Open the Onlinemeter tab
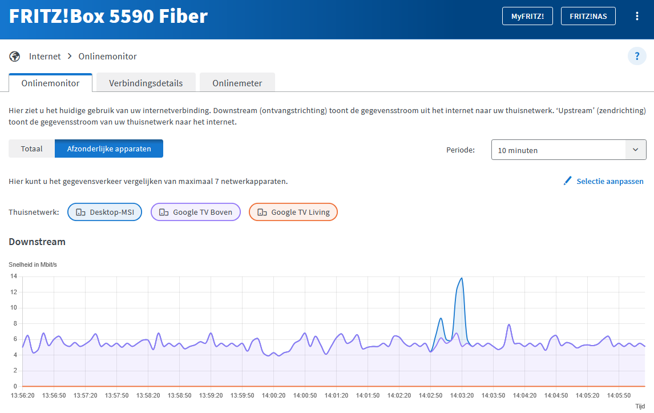Viewport: 654px width, 413px height. (237, 83)
